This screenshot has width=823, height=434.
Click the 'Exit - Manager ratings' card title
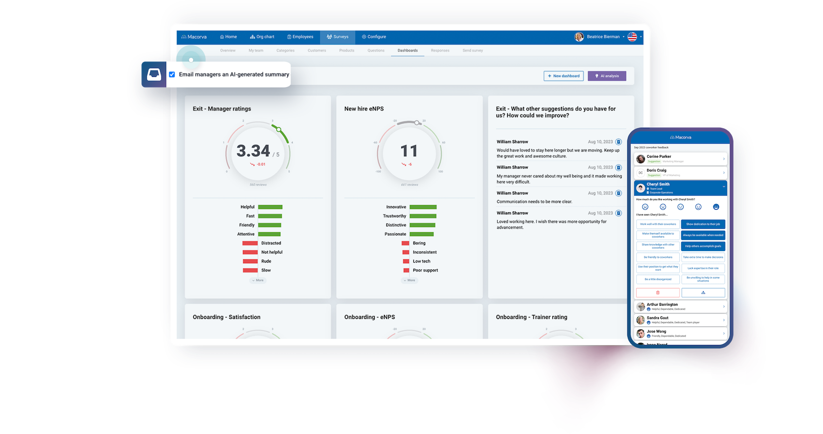tap(222, 109)
